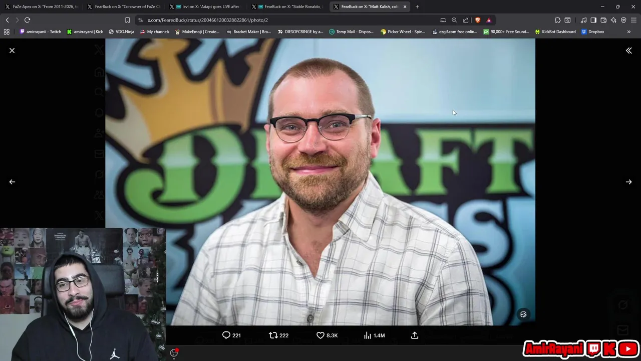Screen dimensions: 641x361
Task: Open 'Picker Wheel - Spin...' bookmark
Action: (x=403, y=32)
